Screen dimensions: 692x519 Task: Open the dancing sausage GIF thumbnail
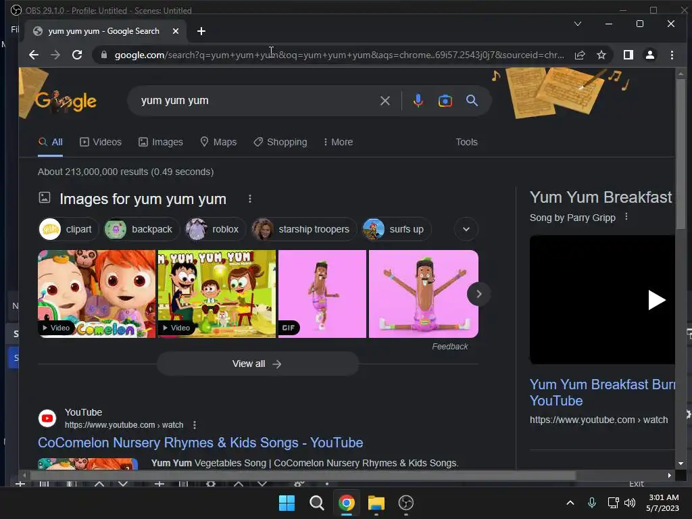click(322, 294)
